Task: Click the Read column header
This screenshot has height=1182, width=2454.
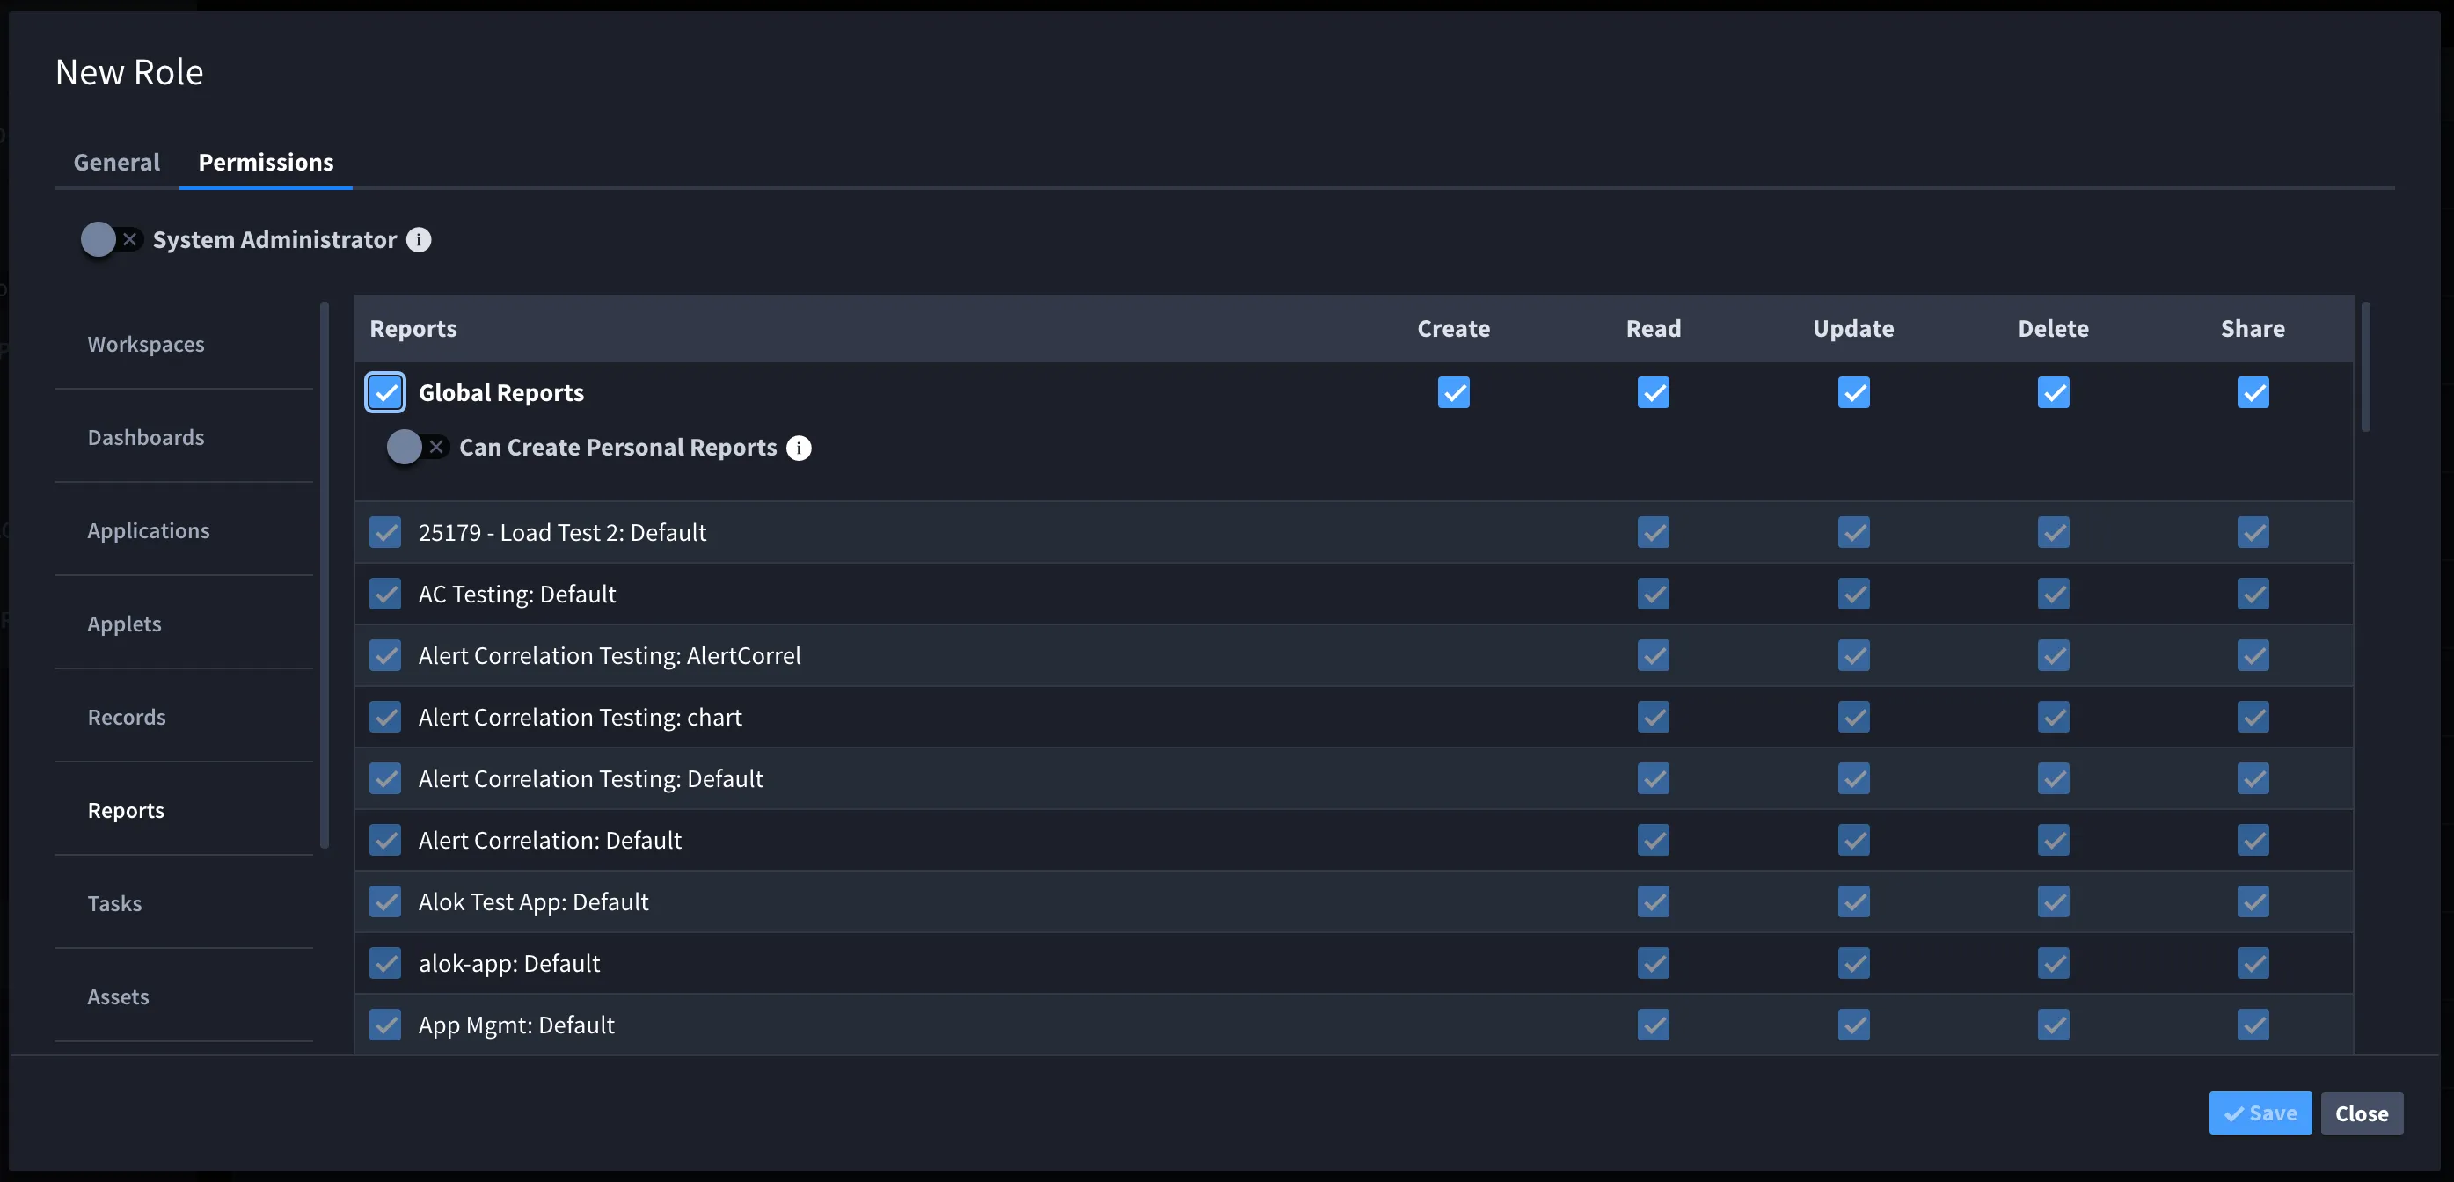Action: 1653,329
